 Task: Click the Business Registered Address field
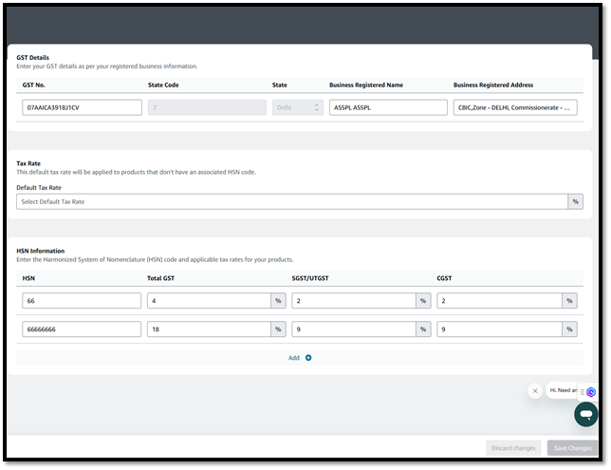(x=515, y=107)
